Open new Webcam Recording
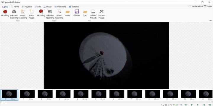The height and width of the screenshot is (106, 213). click(14, 14)
